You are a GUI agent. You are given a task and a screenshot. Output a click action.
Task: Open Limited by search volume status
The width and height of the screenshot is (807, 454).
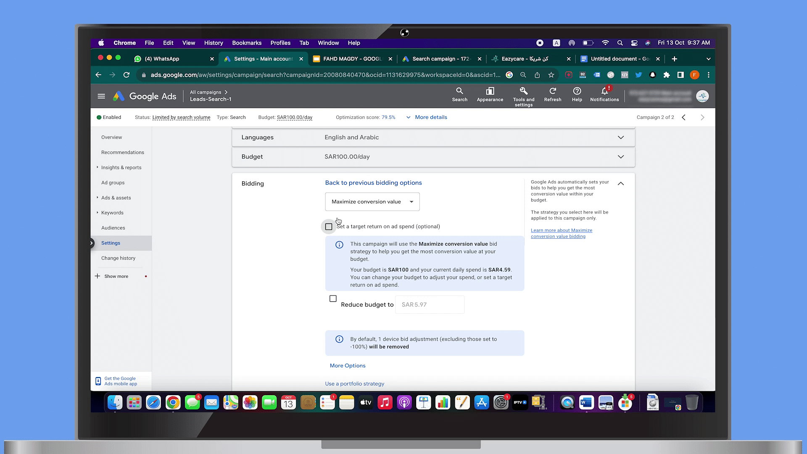click(181, 117)
